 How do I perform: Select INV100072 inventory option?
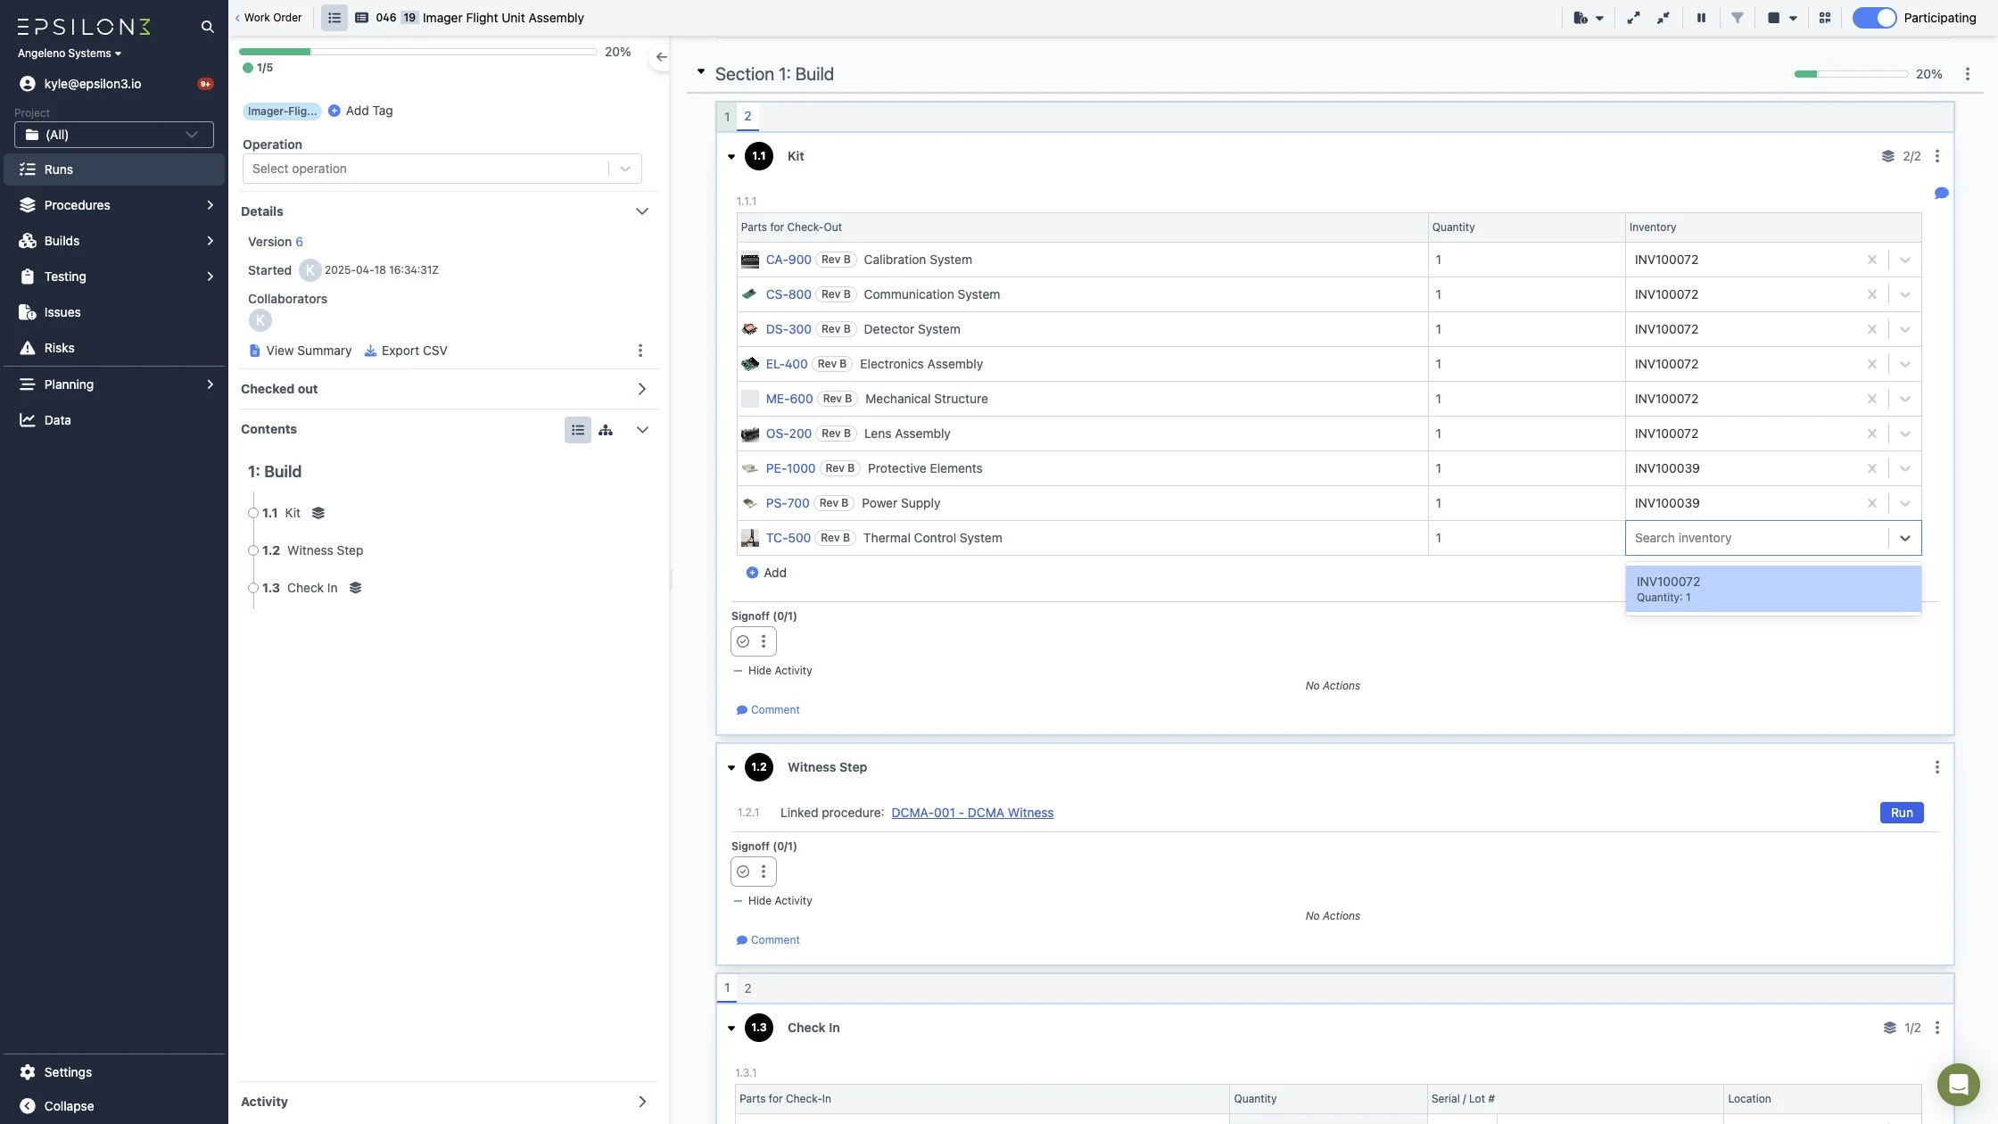(1772, 589)
